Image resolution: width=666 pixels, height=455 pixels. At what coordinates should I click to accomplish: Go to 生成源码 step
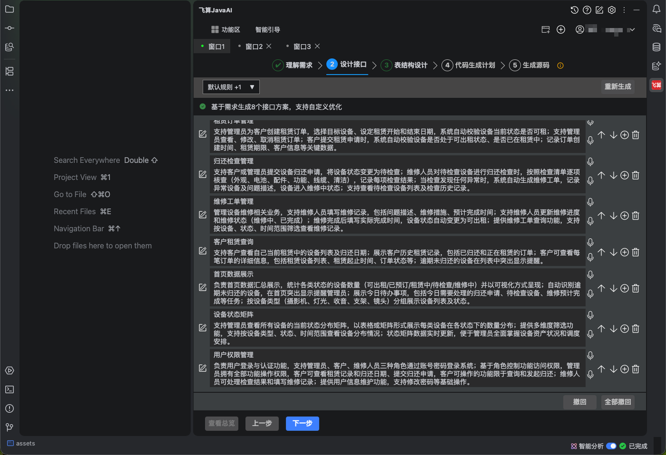pyautogui.click(x=529, y=65)
